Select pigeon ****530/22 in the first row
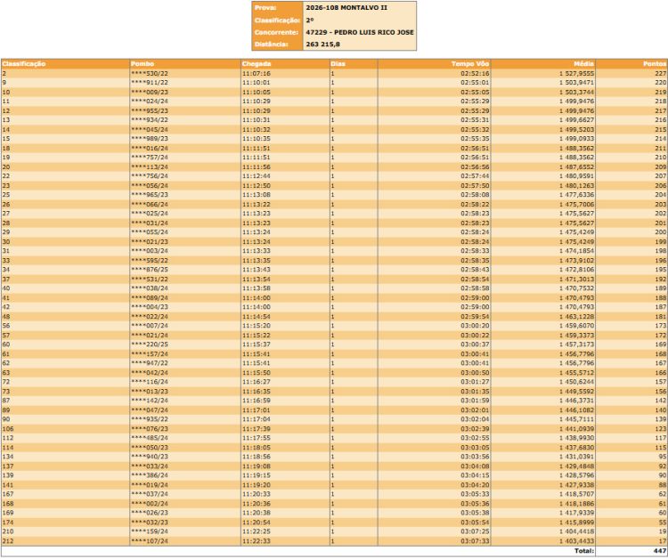This screenshot has height=559, width=668. pyautogui.click(x=149, y=73)
